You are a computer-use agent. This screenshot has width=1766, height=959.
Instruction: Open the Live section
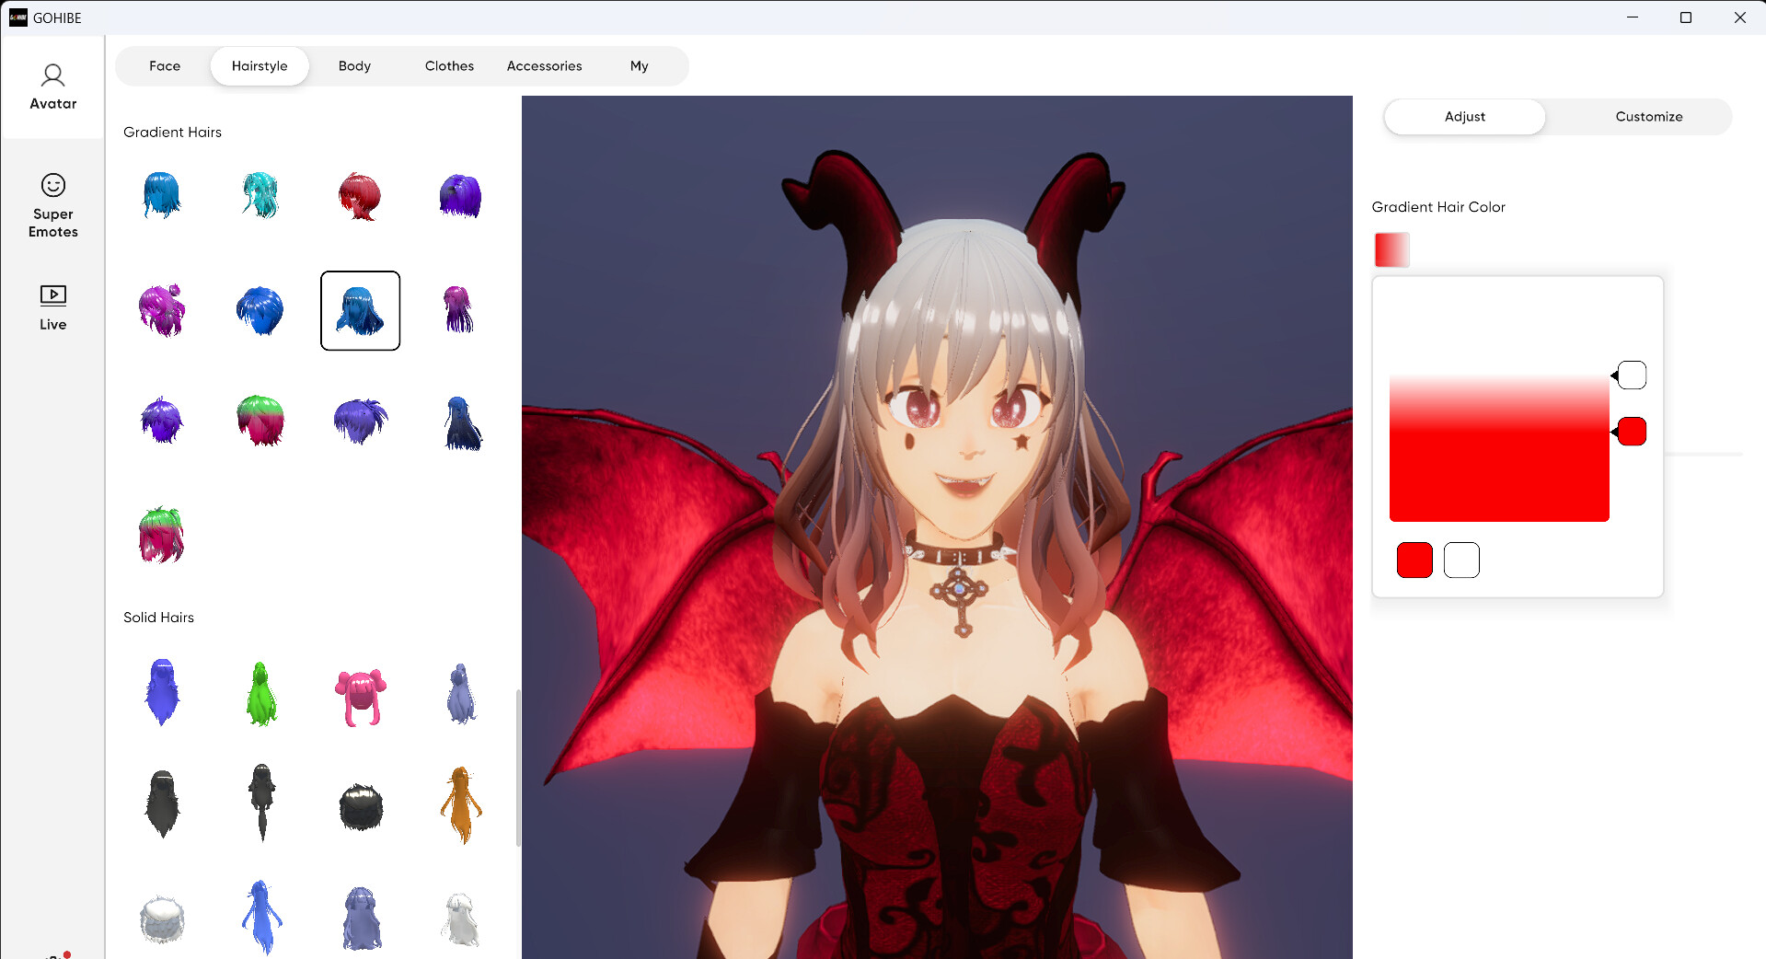coord(52,307)
